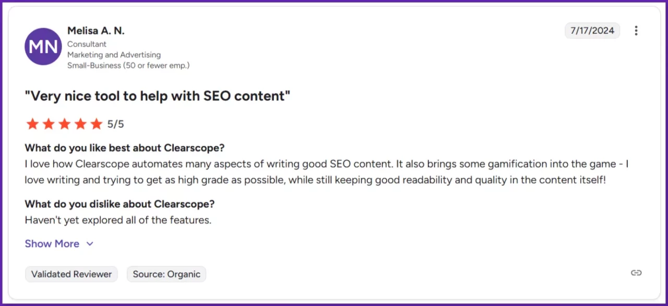
Task: Open reviewer name Melisa A. N.
Action: point(96,31)
